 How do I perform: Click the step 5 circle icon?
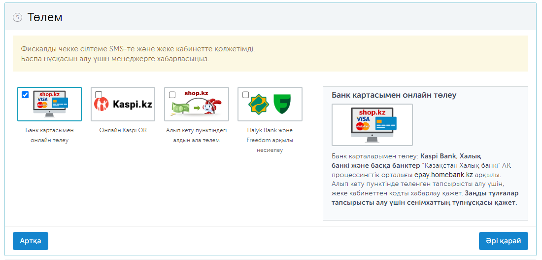[x=17, y=17]
